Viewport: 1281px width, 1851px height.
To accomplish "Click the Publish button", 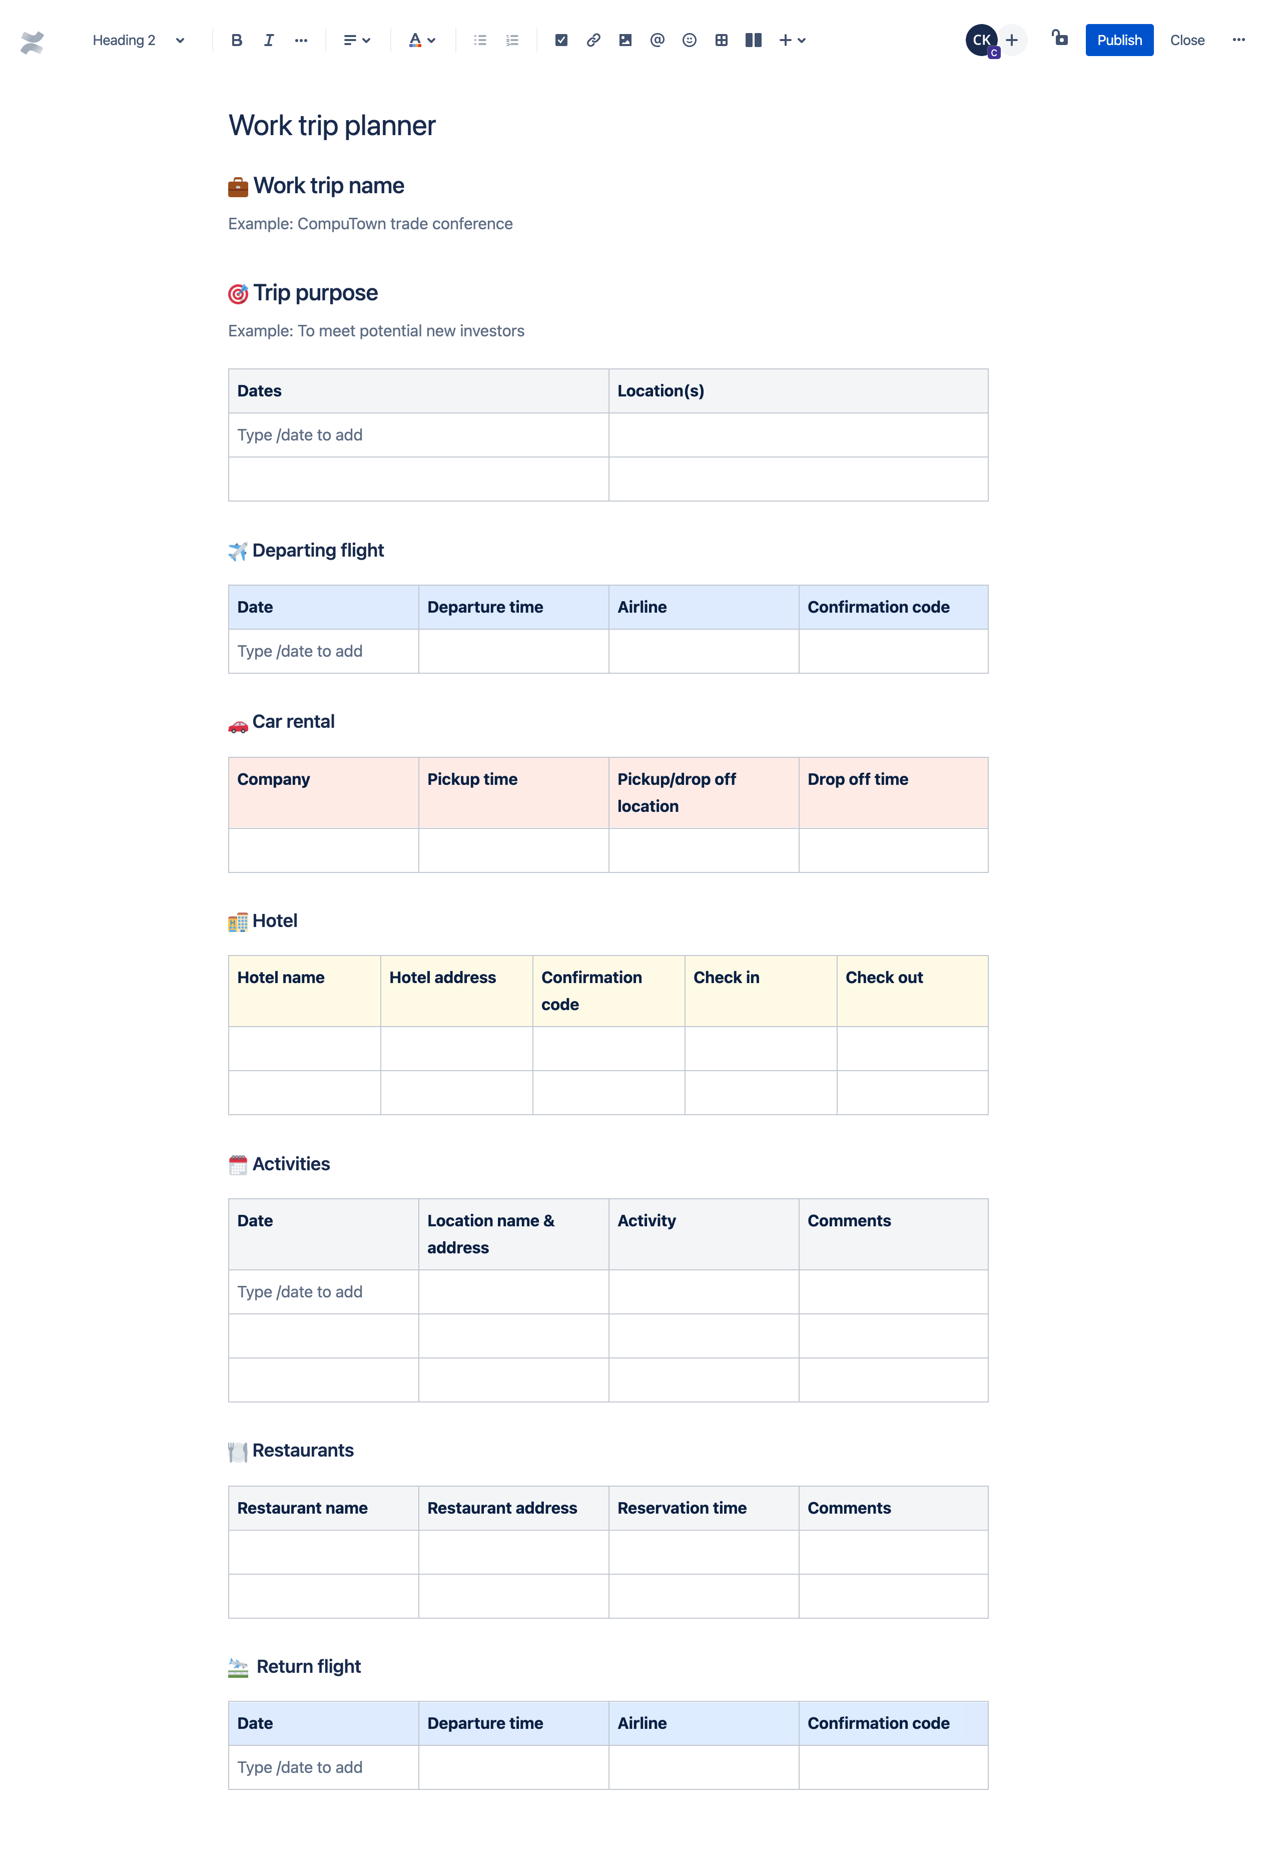I will 1118,40.
